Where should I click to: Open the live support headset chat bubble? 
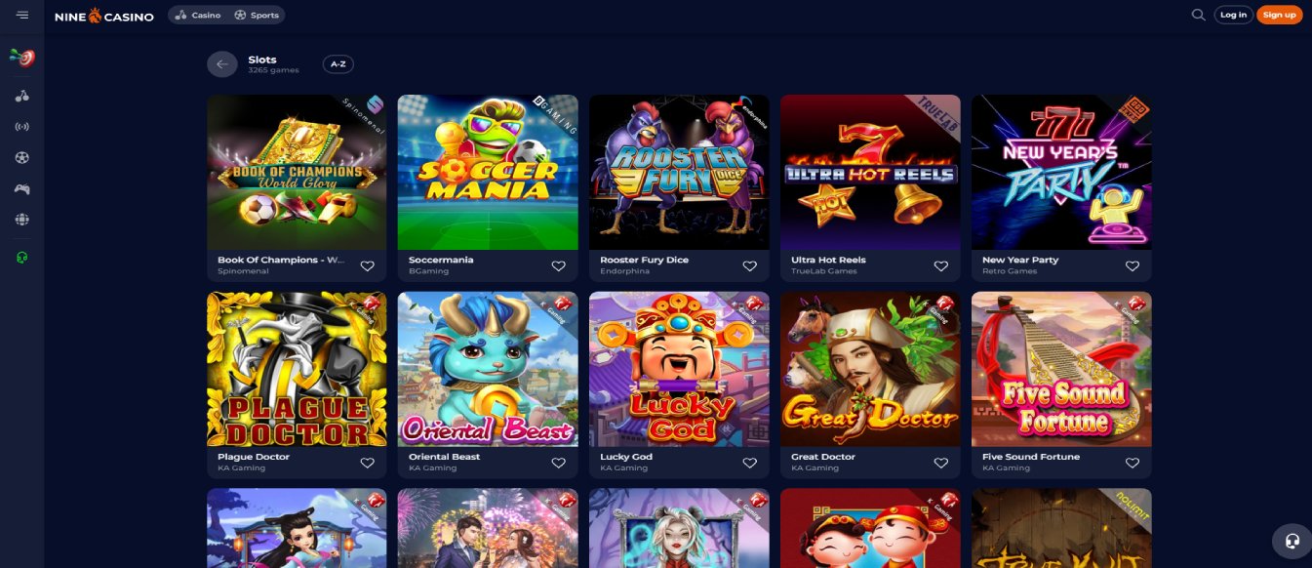pyautogui.click(x=1292, y=540)
